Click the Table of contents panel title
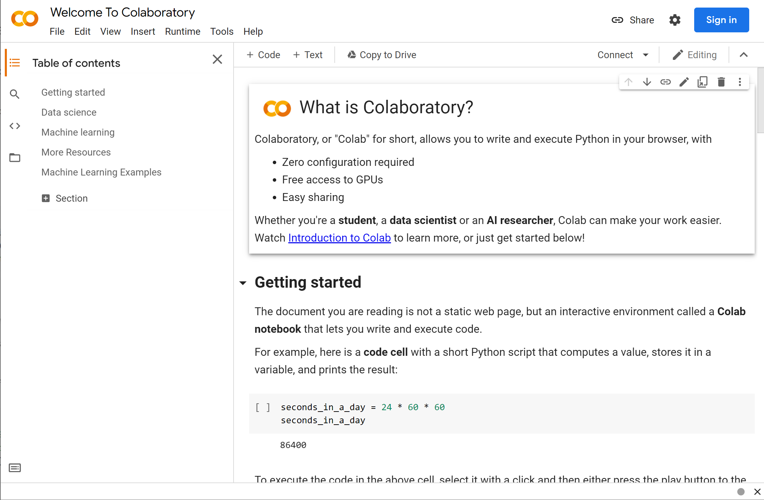 coord(76,63)
